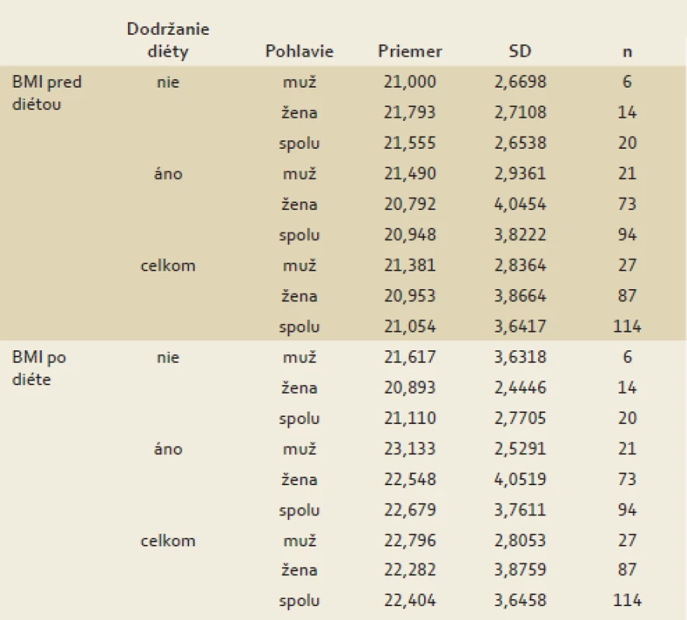Viewport: 687px width, 620px height.
Task: Select SD value 2,5291
Action: [520, 449]
